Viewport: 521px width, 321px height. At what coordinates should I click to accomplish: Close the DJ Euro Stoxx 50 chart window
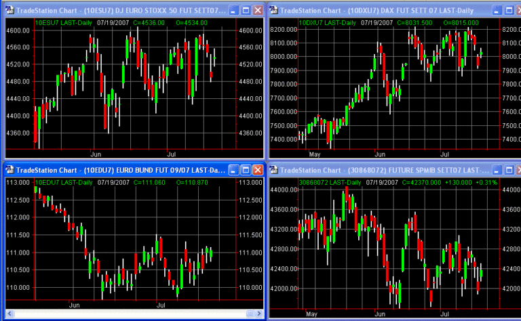(x=257, y=10)
